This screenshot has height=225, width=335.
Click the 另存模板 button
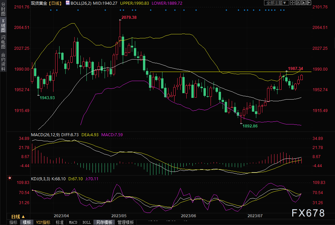tap(104, 222)
